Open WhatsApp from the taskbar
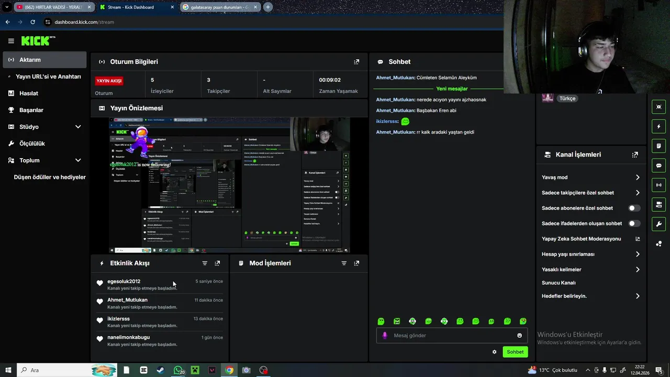The image size is (670, 377). [x=178, y=370]
